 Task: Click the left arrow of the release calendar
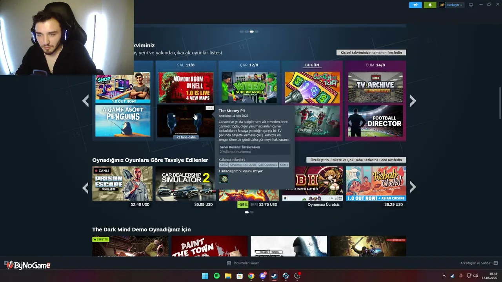click(85, 101)
